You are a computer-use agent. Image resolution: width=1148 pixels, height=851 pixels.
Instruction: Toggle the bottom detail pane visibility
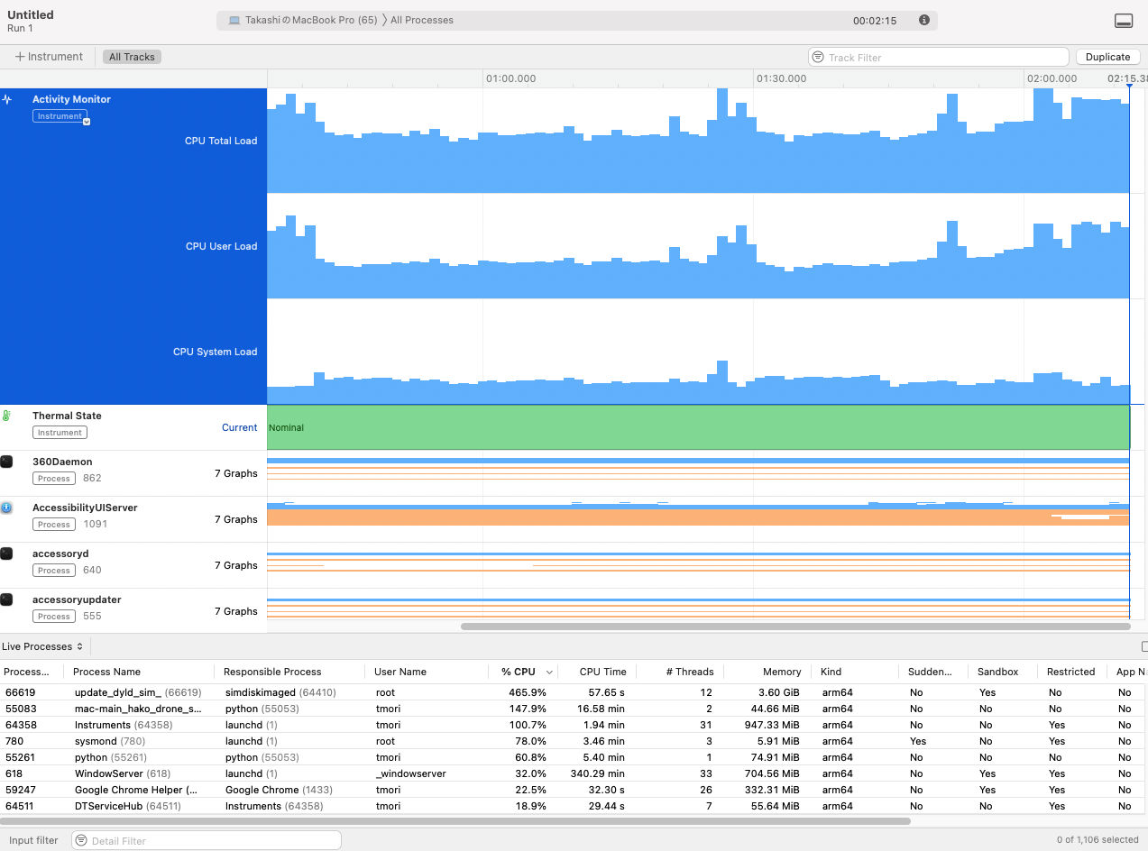1124,21
